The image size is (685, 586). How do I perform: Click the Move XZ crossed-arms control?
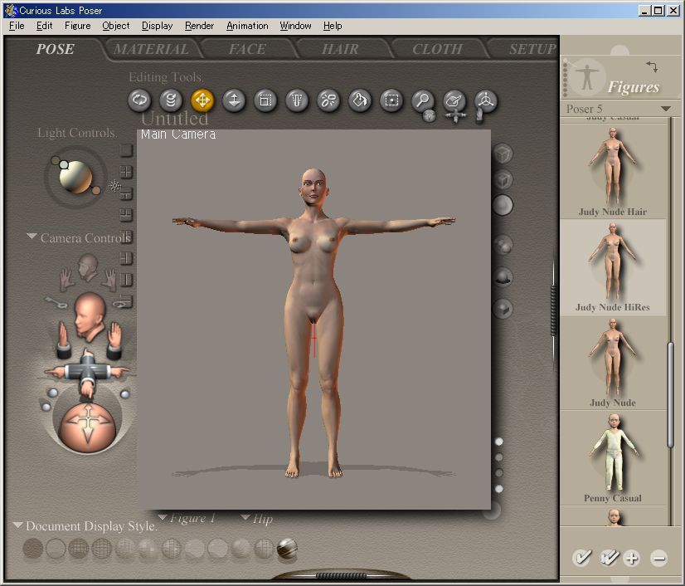88,373
